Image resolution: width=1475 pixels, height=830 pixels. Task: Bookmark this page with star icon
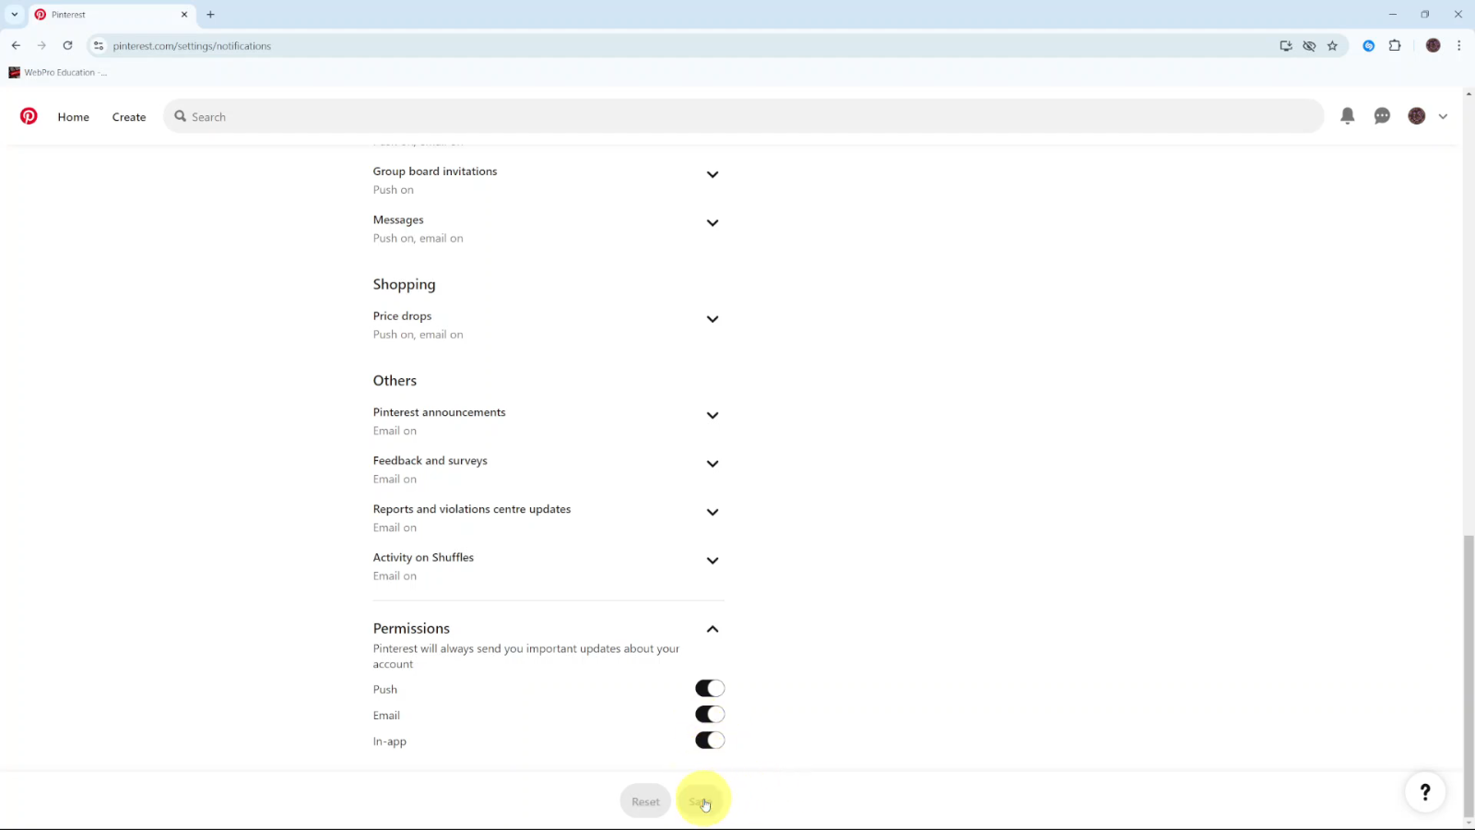pos(1332,45)
